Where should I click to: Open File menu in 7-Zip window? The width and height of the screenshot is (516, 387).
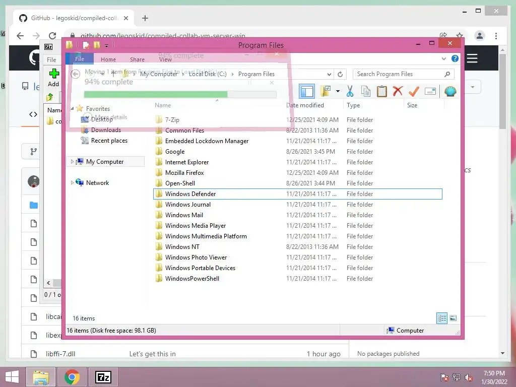point(51,60)
